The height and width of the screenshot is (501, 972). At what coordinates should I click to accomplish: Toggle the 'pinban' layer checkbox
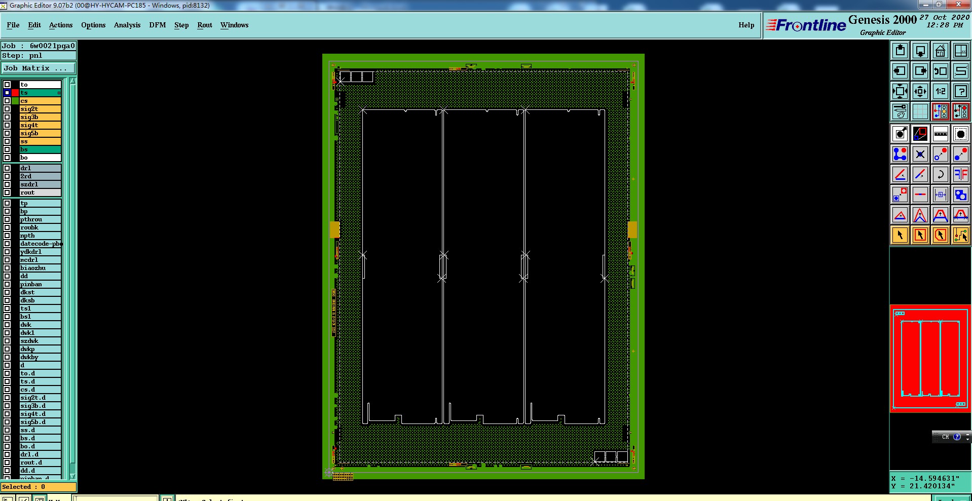coord(7,284)
